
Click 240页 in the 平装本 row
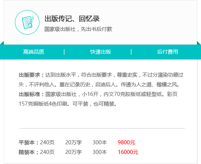click(47, 142)
